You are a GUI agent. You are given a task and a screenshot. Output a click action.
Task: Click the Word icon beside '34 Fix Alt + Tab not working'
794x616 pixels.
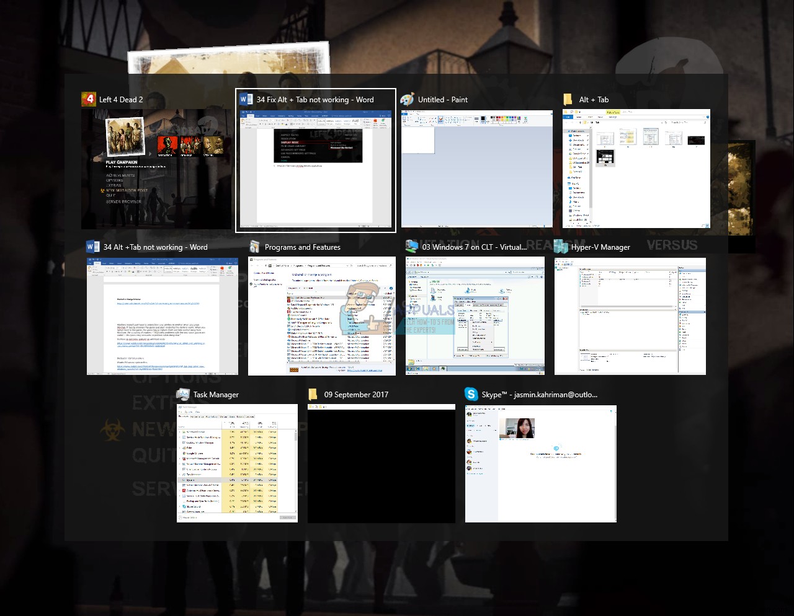click(x=246, y=99)
